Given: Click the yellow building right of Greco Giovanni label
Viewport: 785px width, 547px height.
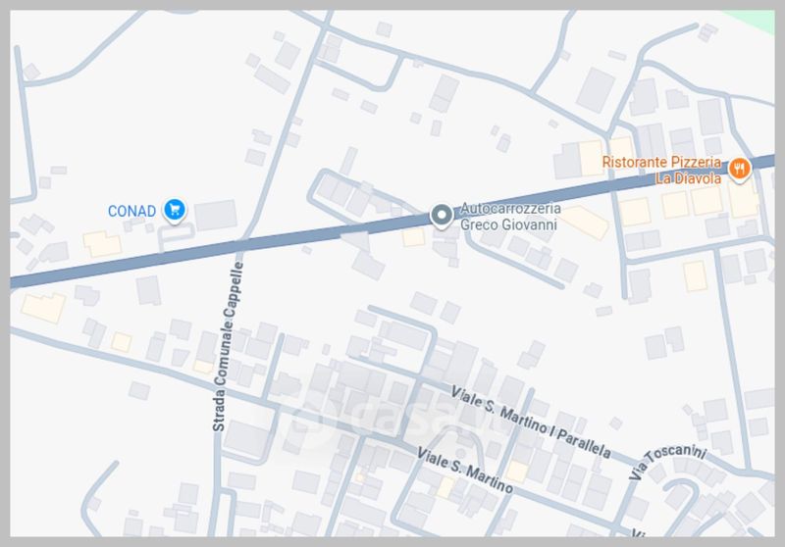Looking at the screenshot, I should pos(586,222).
